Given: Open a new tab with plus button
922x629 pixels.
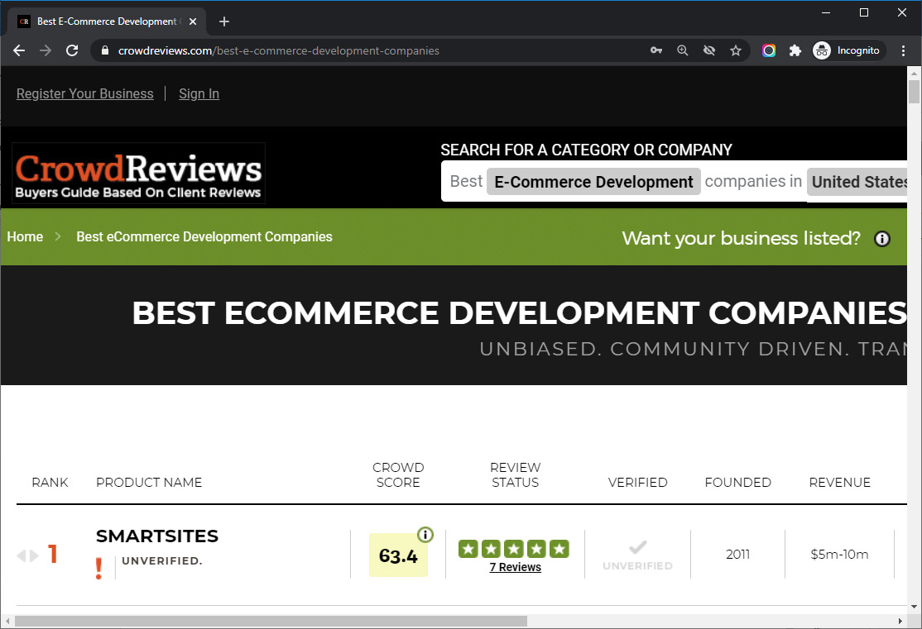Looking at the screenshot, I should tap(224, 21).
